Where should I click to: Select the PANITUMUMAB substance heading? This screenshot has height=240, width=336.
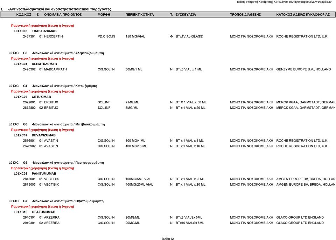coord(44,174)
